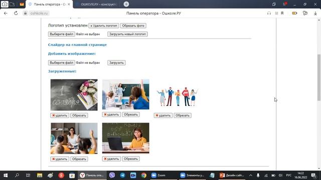This screenshot has height=180, width=321.
Task: Click the Загруженные: heading
Action: click(62, 71)
